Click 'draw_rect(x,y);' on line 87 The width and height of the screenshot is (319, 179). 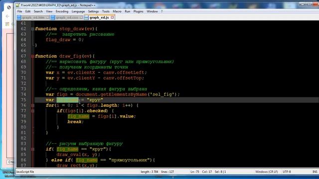click(x=77, y=166)
